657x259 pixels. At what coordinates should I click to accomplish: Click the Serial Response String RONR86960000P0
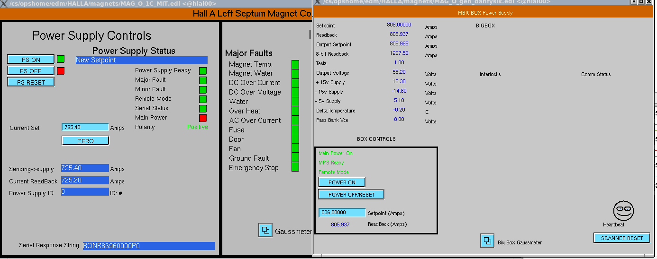149,246
